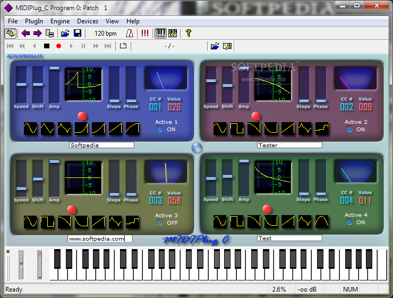Screen dimensions: 393x298
Task: Click the Test name field
Action: (x=289, y=238)
